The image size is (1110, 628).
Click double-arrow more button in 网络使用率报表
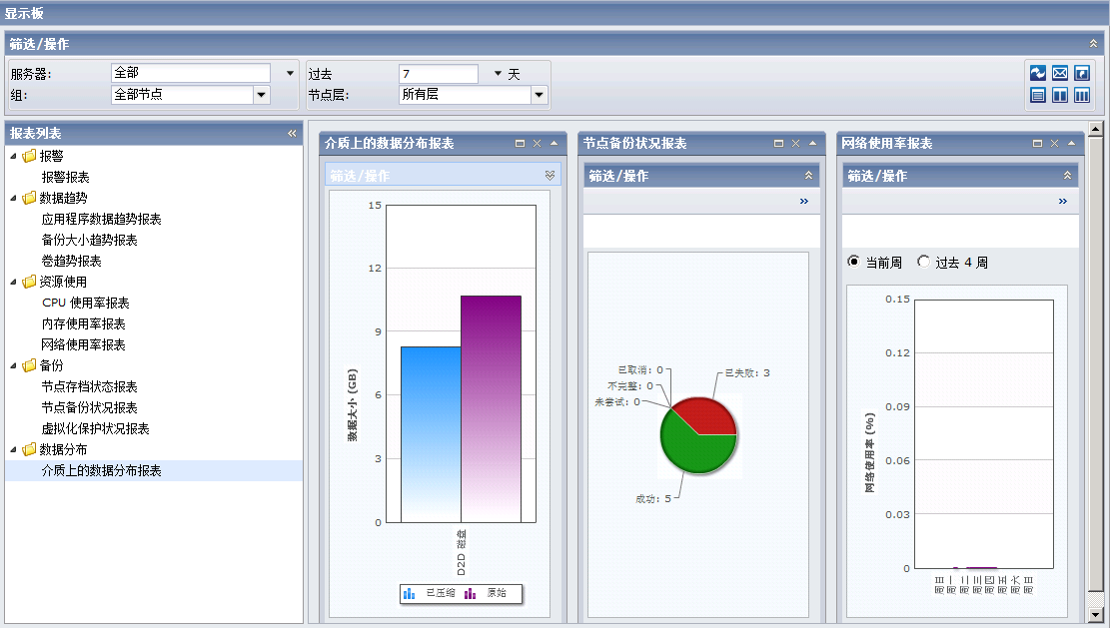point(1063,202)
